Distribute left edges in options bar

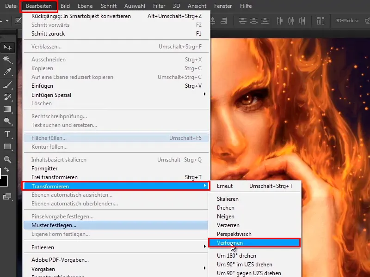(x=280, y=21)
